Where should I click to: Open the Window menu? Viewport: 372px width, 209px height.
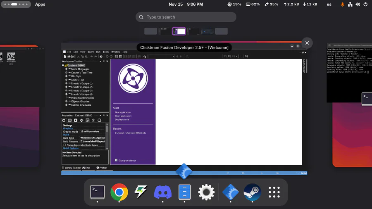[x=116, y=52]
